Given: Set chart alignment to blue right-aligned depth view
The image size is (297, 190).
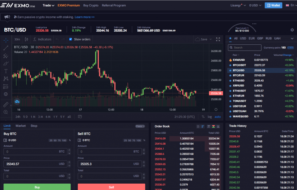Looking at the screenshot, I should pos(203,126).
